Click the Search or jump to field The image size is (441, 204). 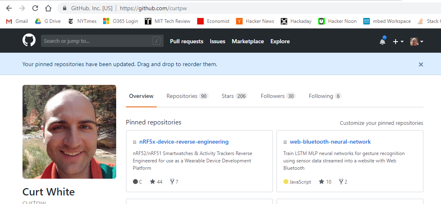pyautogui.click(x=102, y=41)
